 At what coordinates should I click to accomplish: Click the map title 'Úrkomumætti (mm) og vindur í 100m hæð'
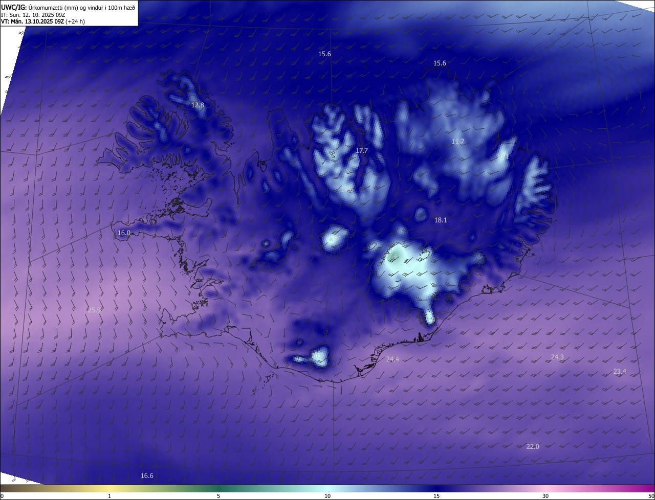(82, 7)
